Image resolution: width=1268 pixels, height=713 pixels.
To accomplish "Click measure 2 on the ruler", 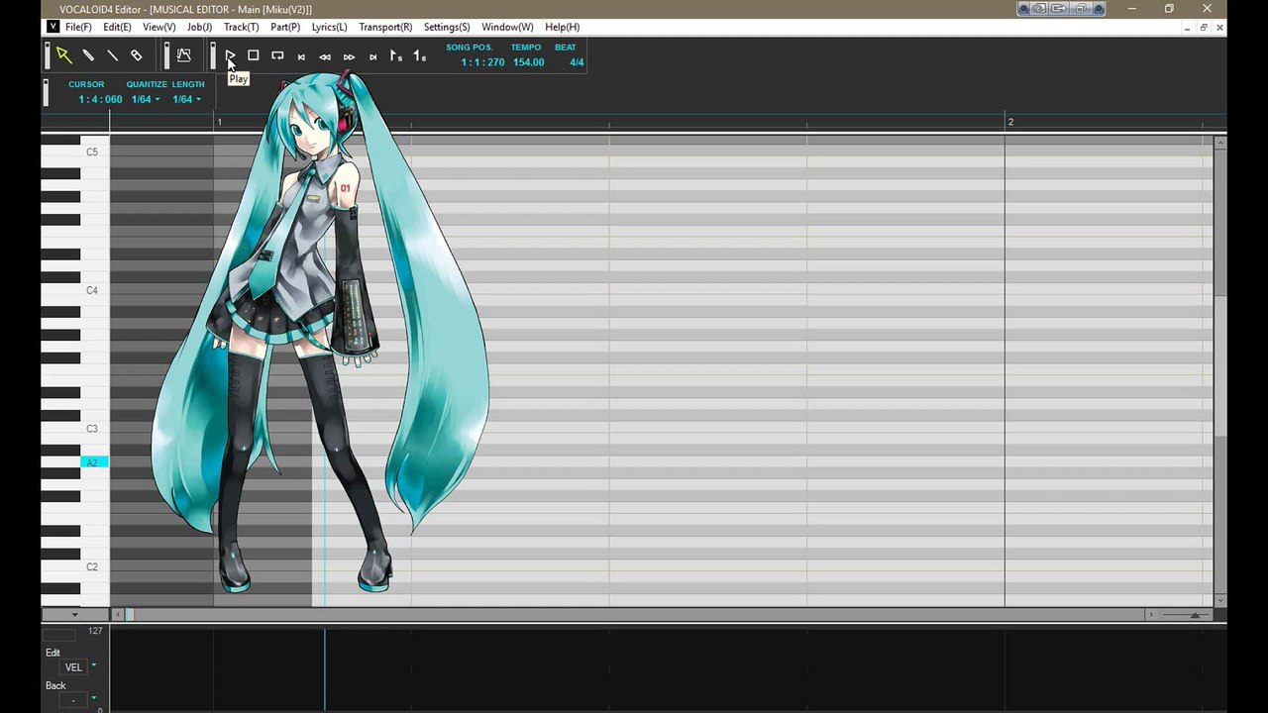I will [x=1010, y=122].
